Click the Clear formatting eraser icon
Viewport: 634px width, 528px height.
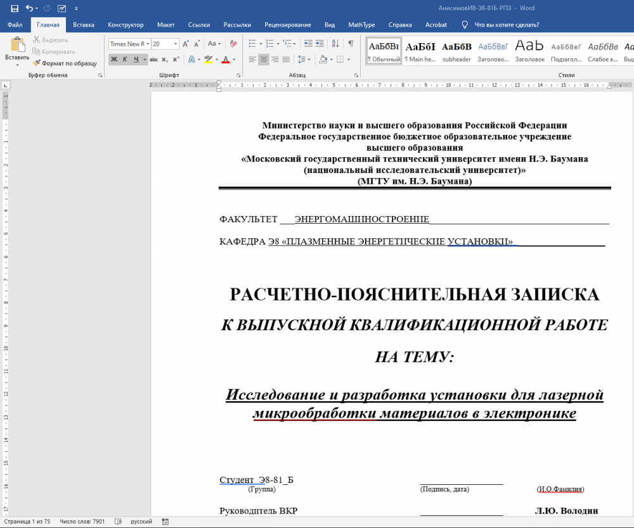tap(233, 44)
